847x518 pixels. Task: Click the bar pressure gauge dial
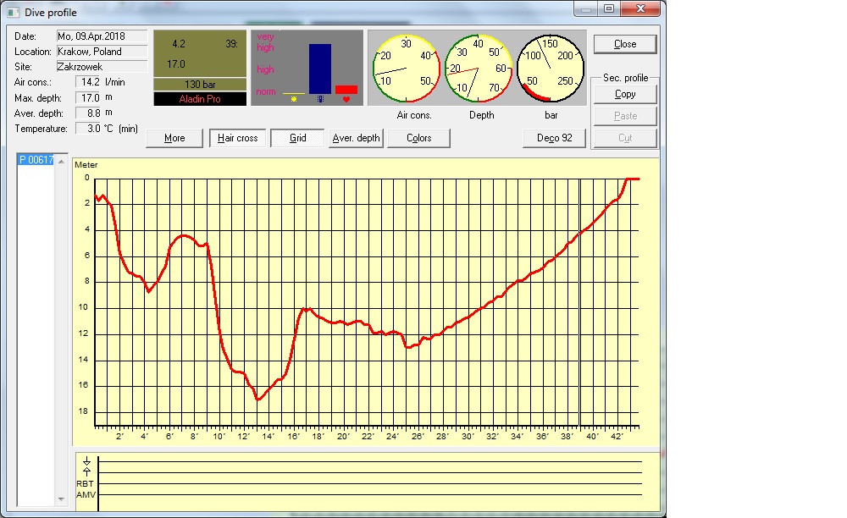pos(551,69)
